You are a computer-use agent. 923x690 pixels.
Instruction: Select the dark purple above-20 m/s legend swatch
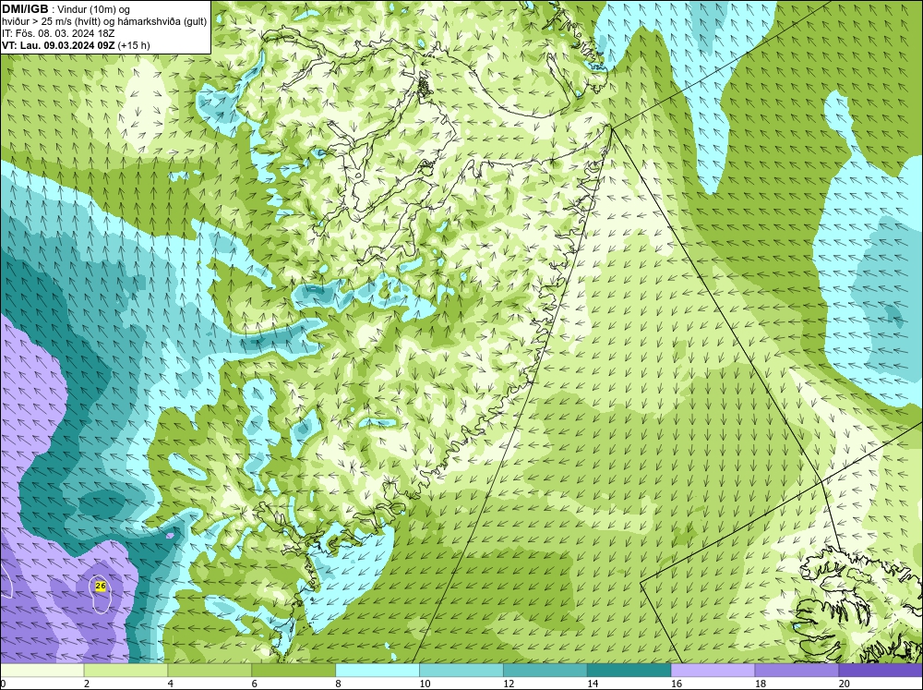pyautogui.click(x=880, y=670)
